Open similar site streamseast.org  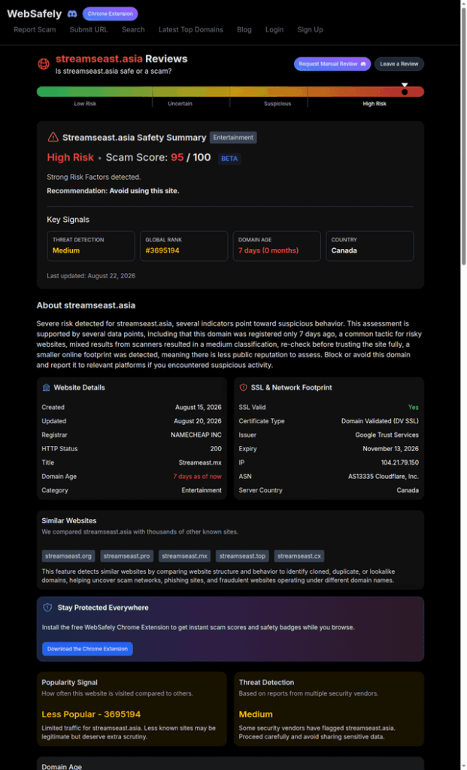[x=68, y=556]
